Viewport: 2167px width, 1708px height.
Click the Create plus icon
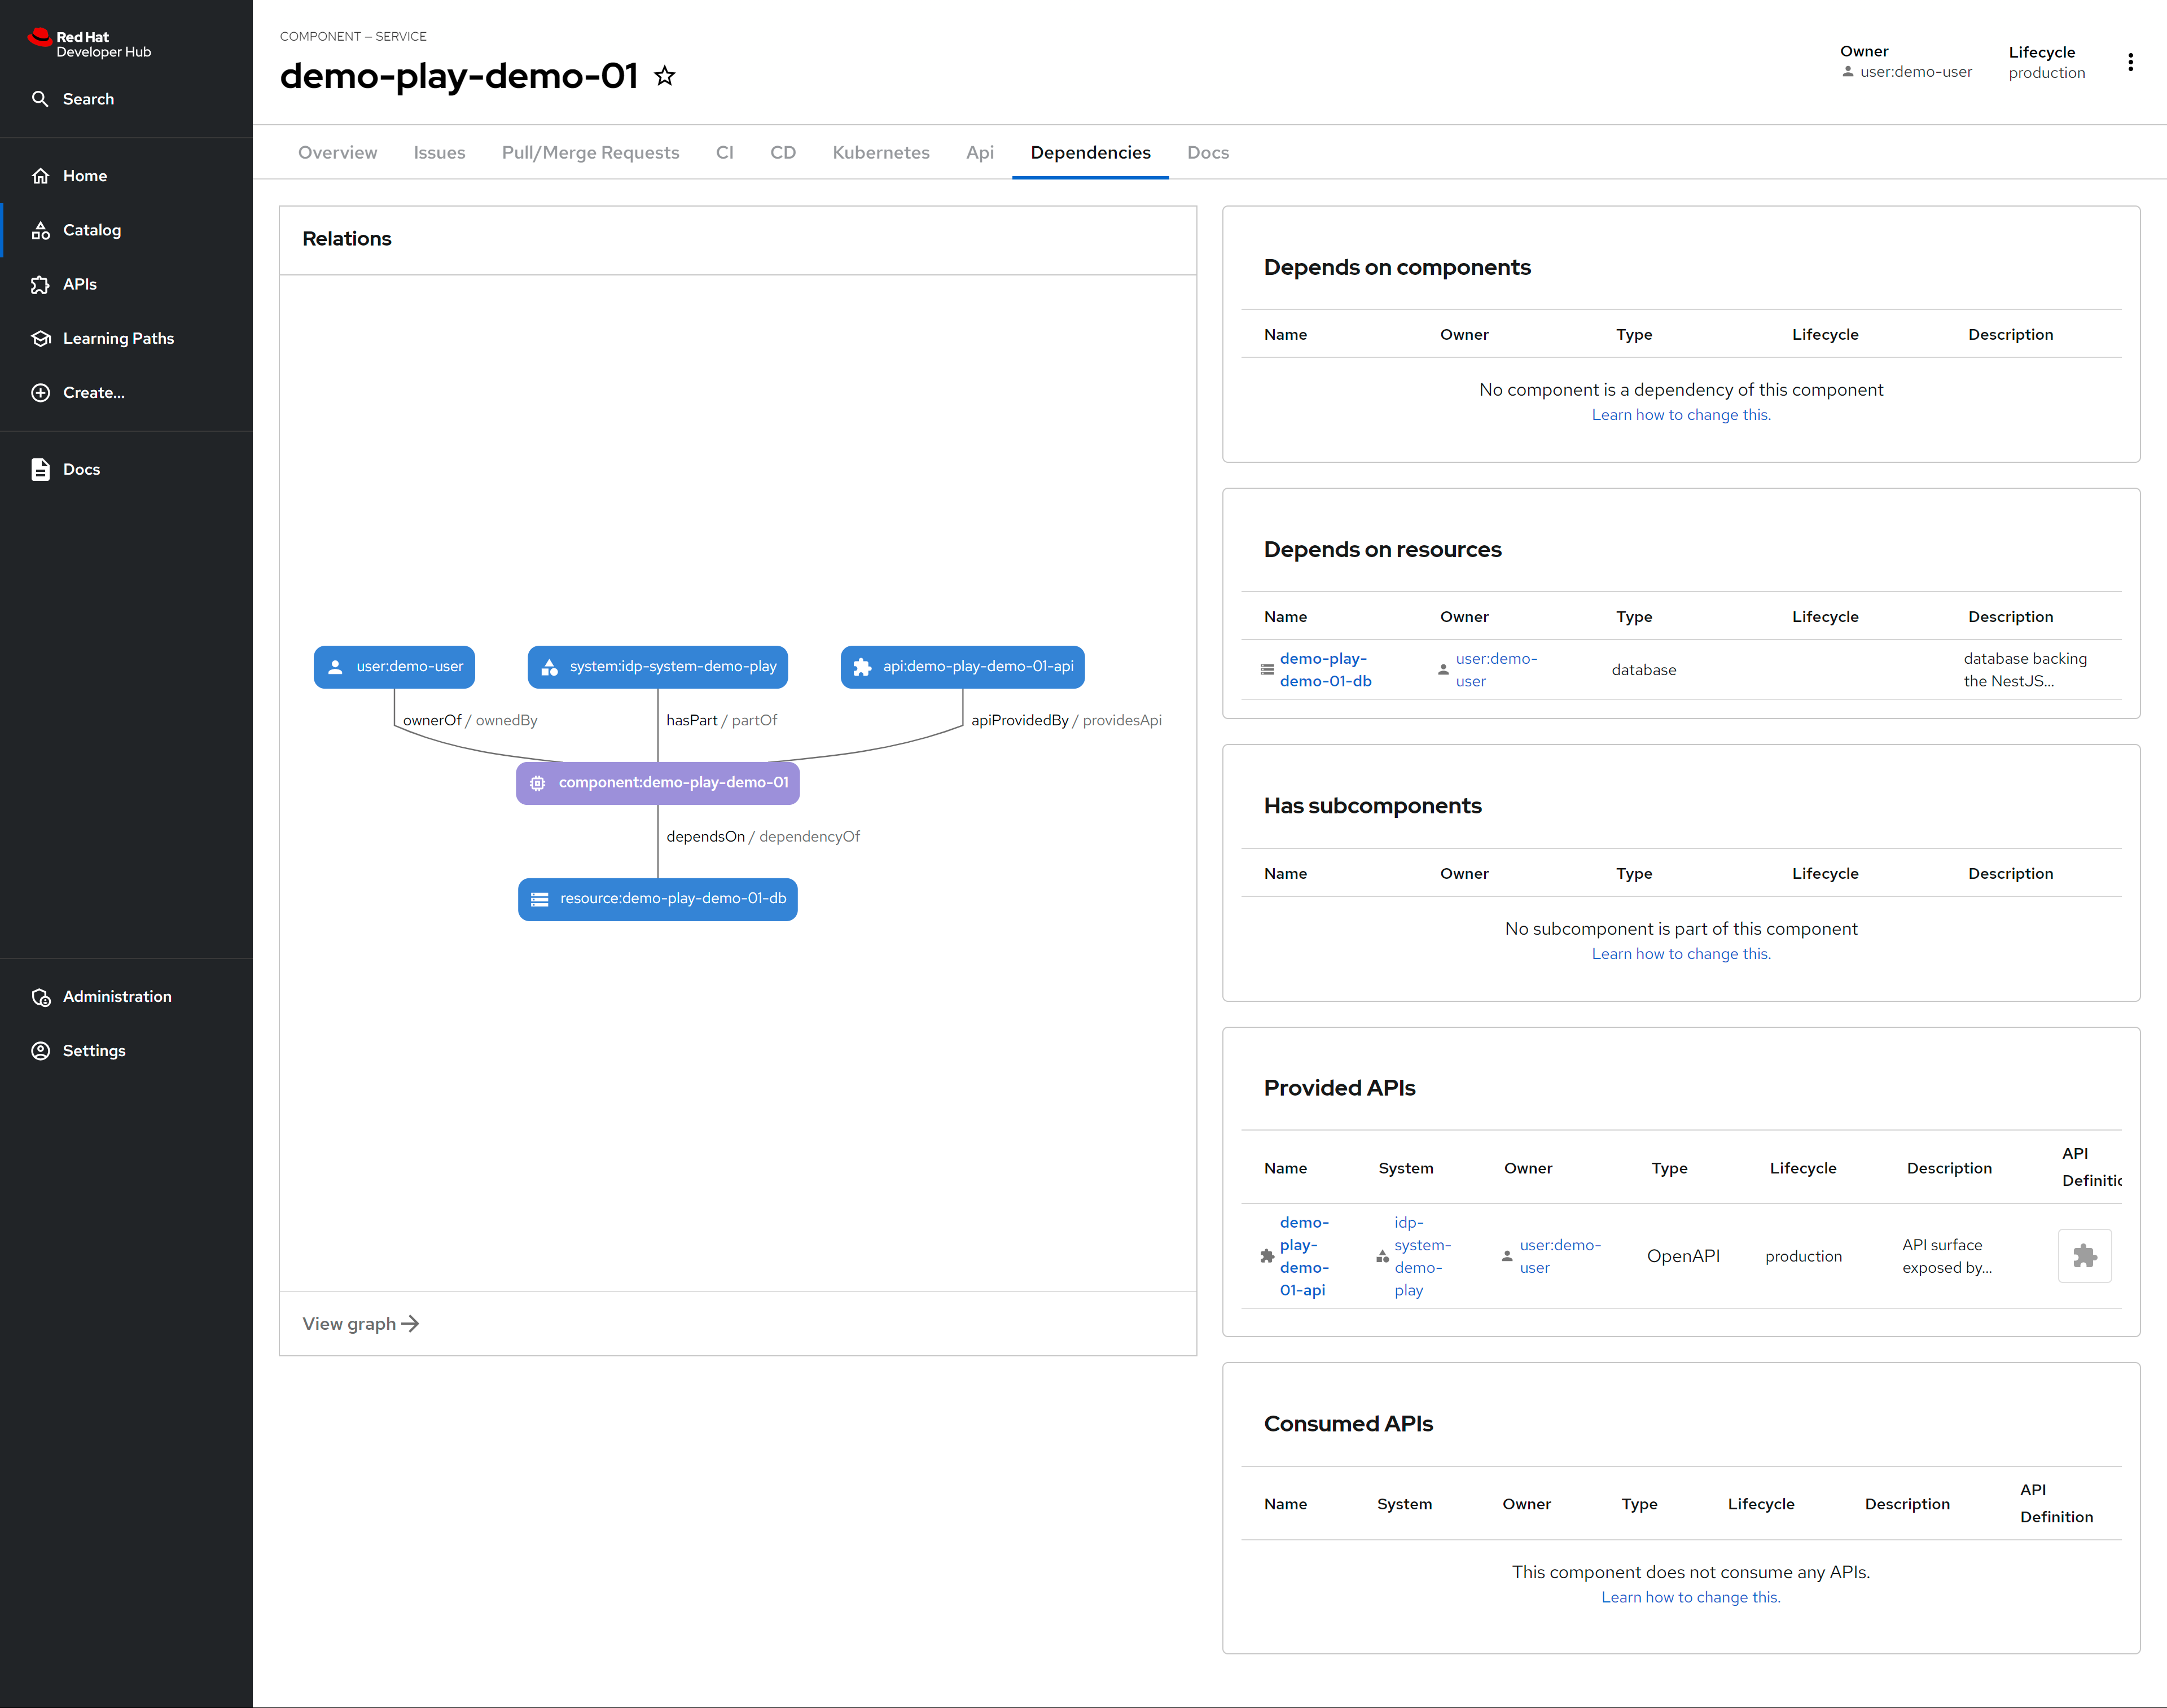pyautogui.click(x=41, y=393)
